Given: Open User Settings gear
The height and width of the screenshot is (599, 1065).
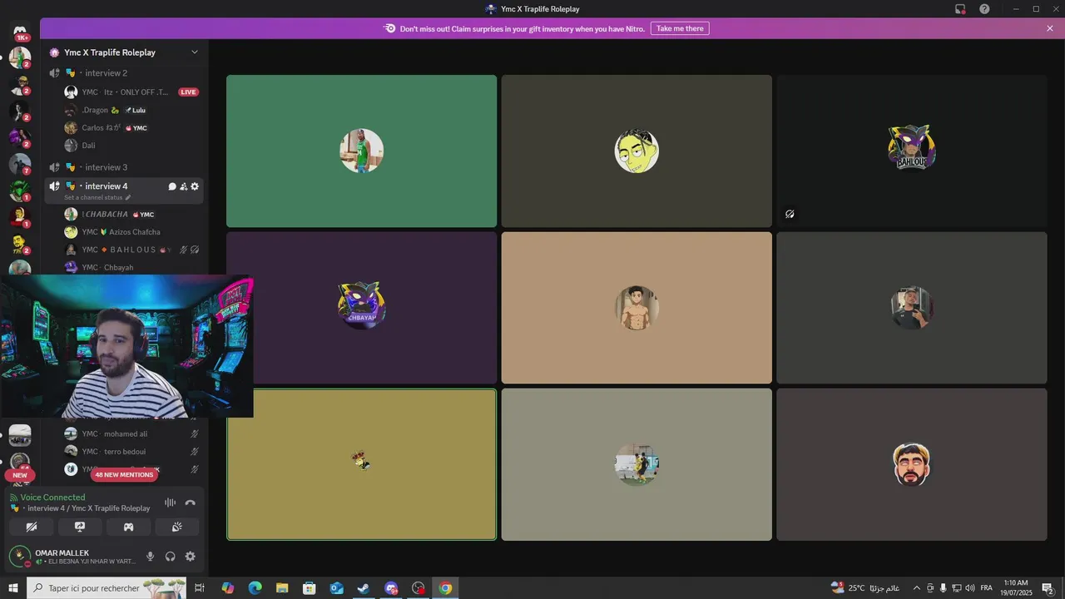Looking at the screenshot, I should point(191,557).
